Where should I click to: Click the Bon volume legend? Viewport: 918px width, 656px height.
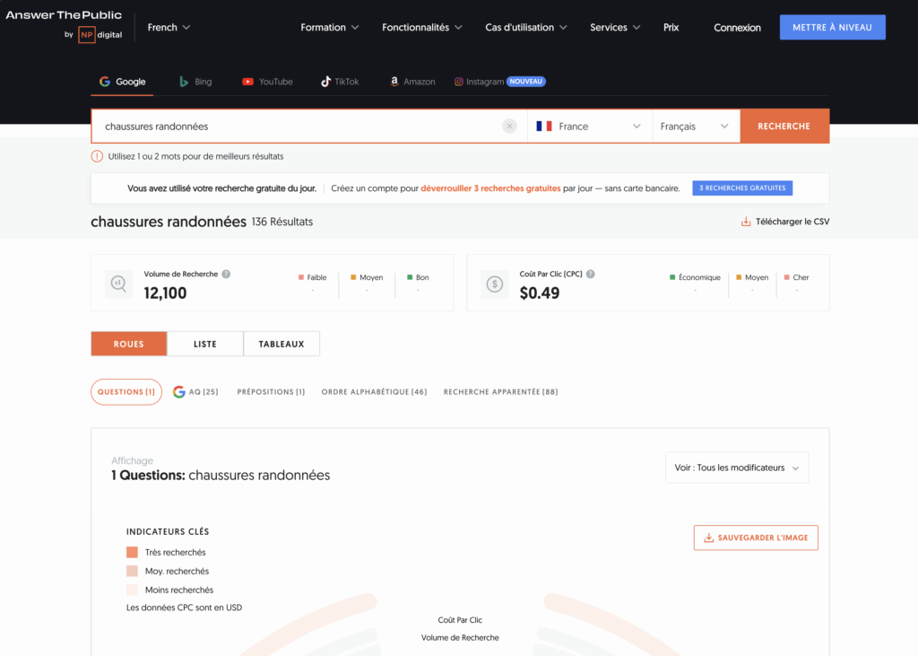[418, 277]
